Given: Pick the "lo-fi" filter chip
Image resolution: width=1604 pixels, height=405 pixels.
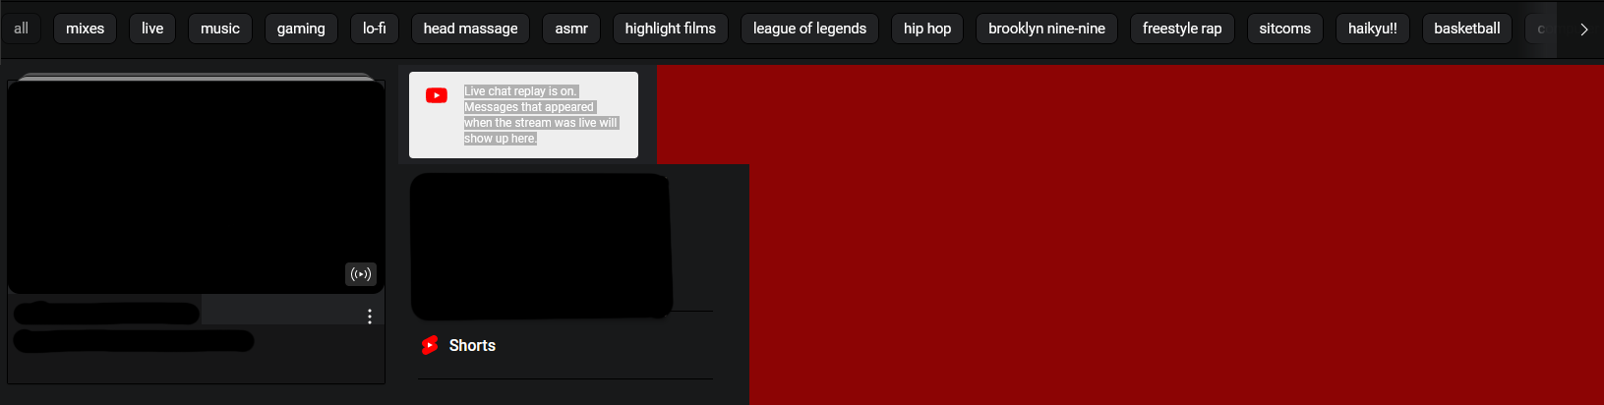Looking at the screenshot, I should (374, 29).
